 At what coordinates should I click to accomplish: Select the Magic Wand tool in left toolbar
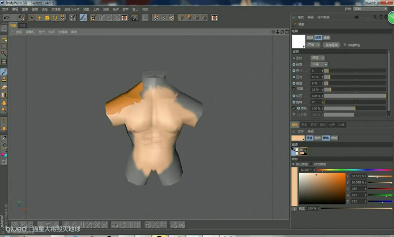point(4,54)
